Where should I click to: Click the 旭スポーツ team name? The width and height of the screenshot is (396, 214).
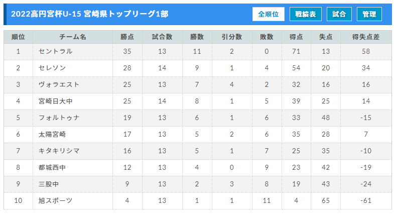(56, 200)
